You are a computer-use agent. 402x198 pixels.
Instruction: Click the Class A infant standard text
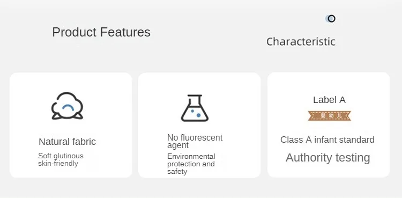pyautogui.click(x=327, y=140)
